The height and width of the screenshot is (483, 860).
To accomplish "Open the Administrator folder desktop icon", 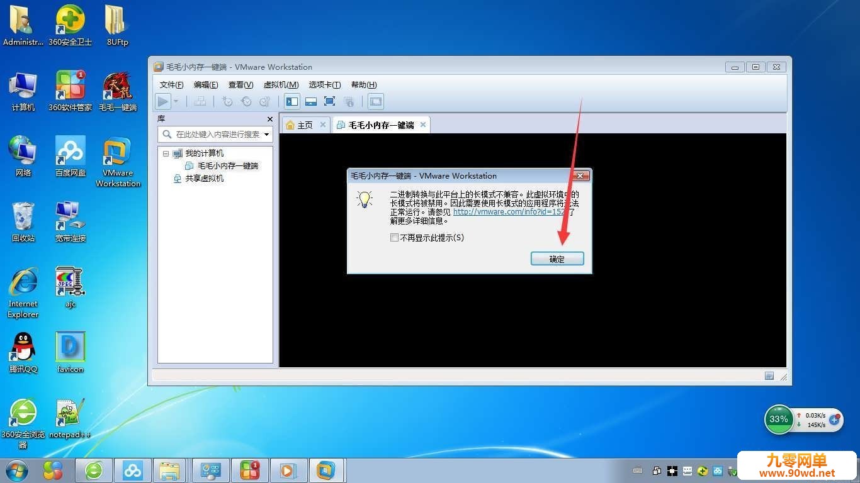I will tap(23, 26).
